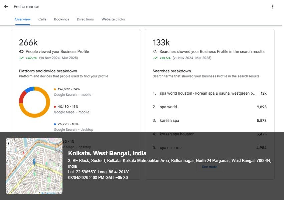Open the Website clicks tab
Image resolution: width=284 pixels, height=200 pixels.
pos(113,19)
